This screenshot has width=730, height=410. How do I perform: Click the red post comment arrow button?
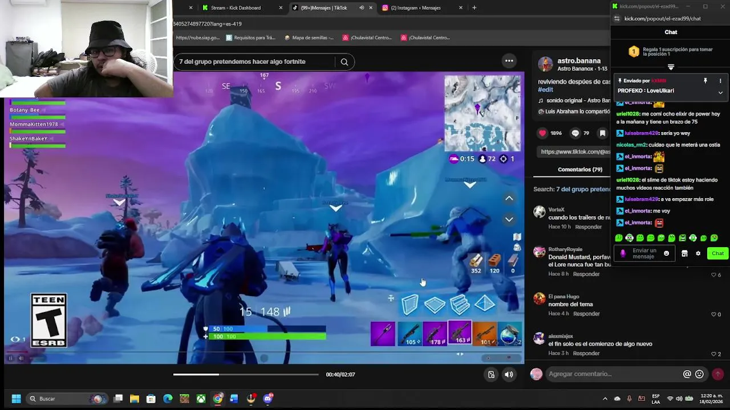tap(718, 374)
